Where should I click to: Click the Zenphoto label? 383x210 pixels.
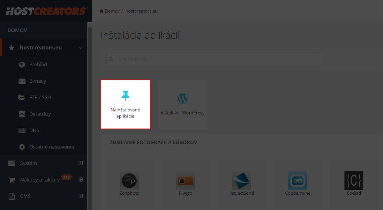pyautogui.click(x=129, y=193)
